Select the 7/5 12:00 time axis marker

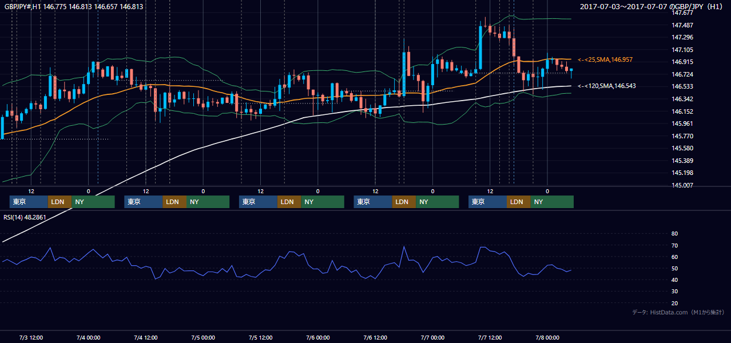pos(260,337)
